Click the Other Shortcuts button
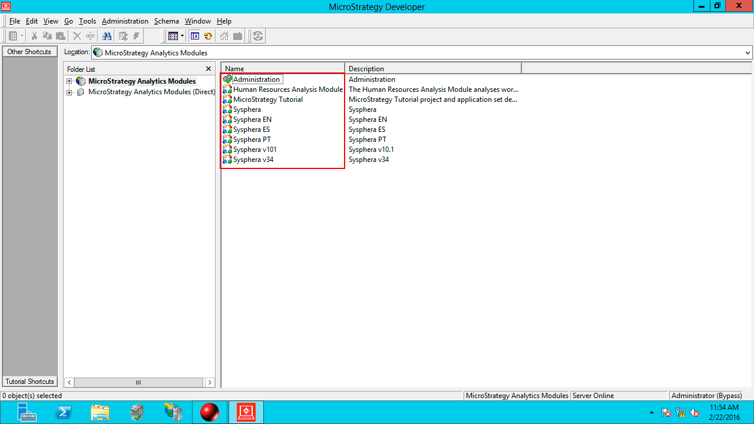Image resolution: width=754 pixels, height=424 pixels. point(29,52)
